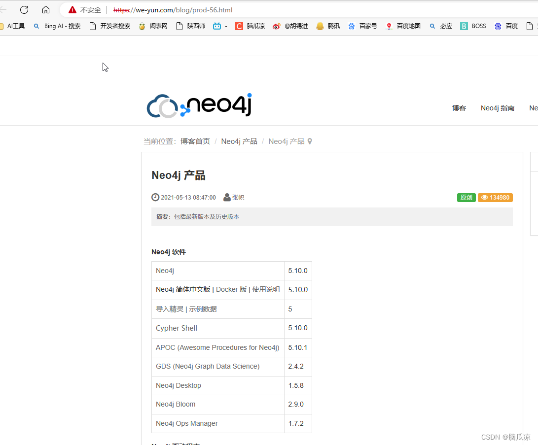
Task: Click the red not-secure warning triangle
Action: (x=72, y=10)
